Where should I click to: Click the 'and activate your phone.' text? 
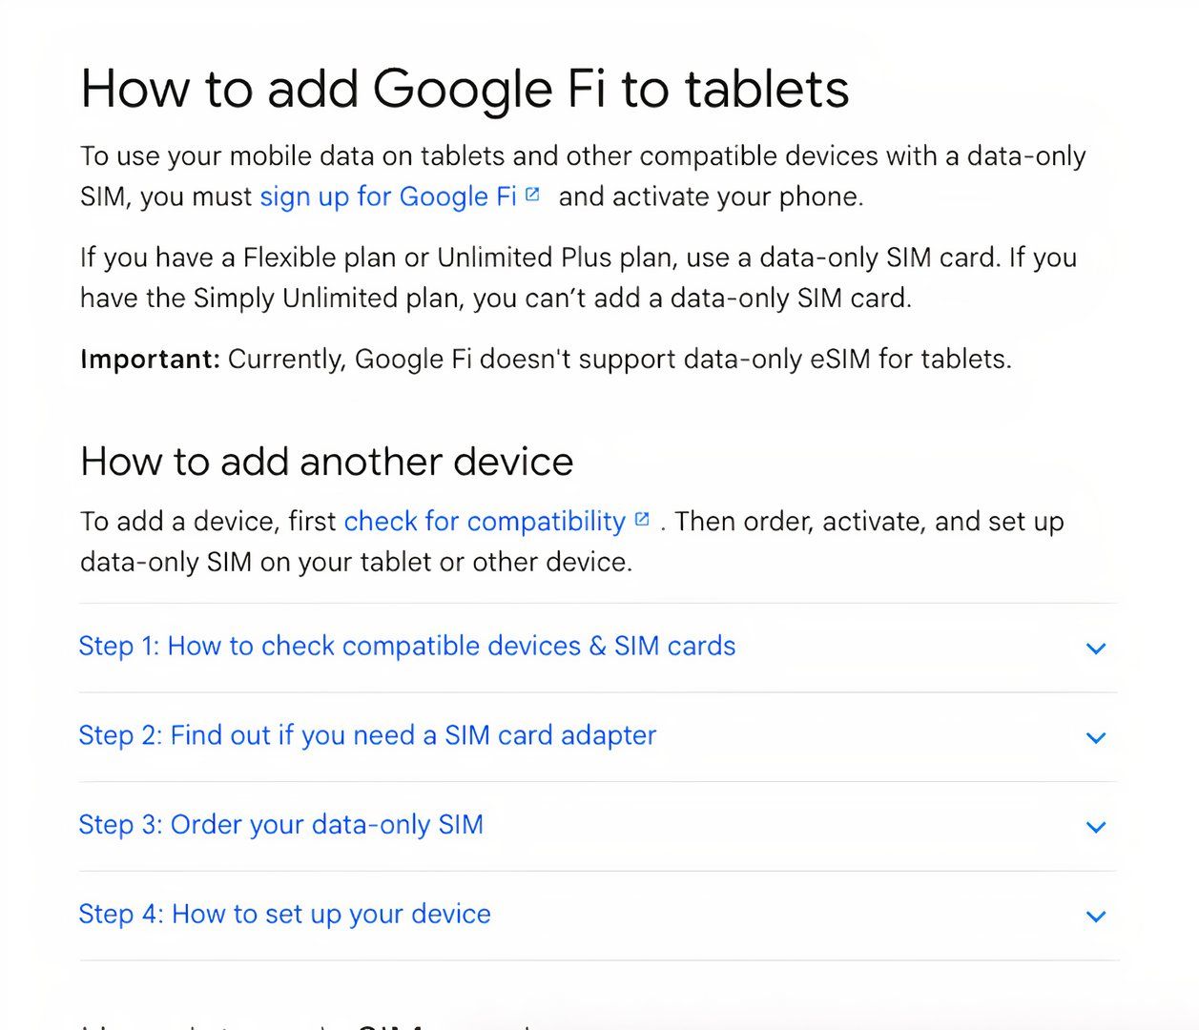[x=711, y=196]
